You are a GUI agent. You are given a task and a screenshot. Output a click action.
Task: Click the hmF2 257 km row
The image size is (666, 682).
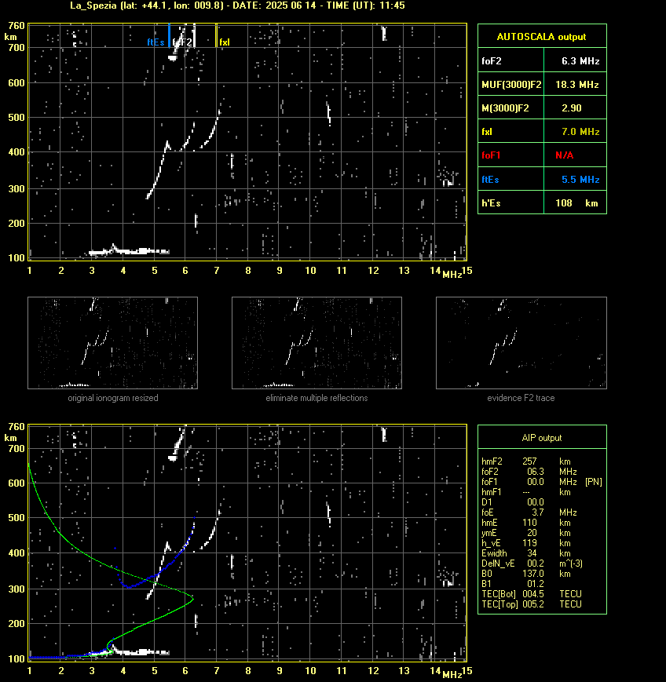coord(526,461)
